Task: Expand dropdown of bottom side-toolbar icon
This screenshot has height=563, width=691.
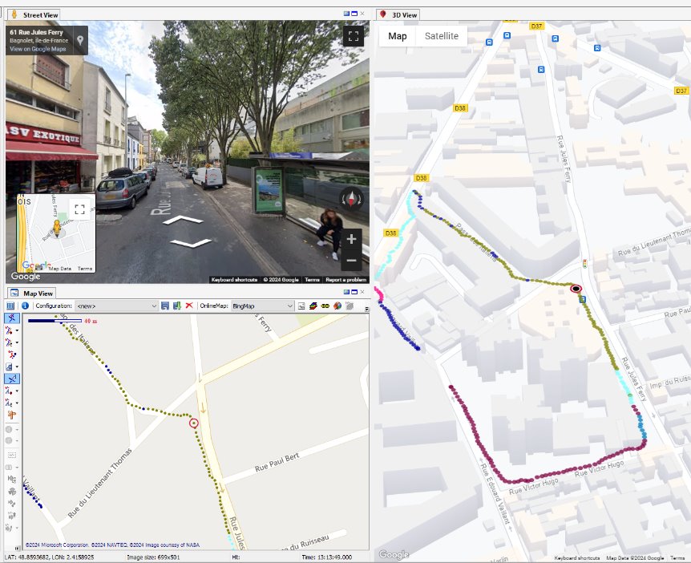Action: click(17, 527)
